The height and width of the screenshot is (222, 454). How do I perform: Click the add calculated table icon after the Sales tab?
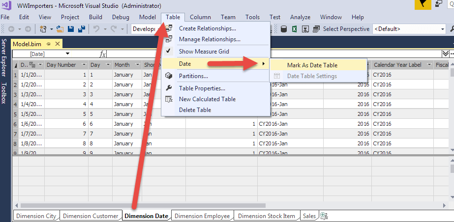tap(324, 216)
